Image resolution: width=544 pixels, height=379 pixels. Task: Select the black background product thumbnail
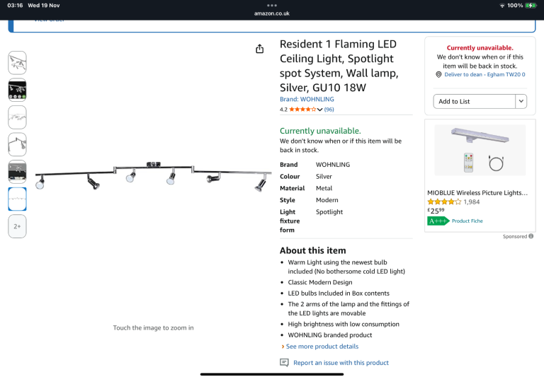(18, 90)
